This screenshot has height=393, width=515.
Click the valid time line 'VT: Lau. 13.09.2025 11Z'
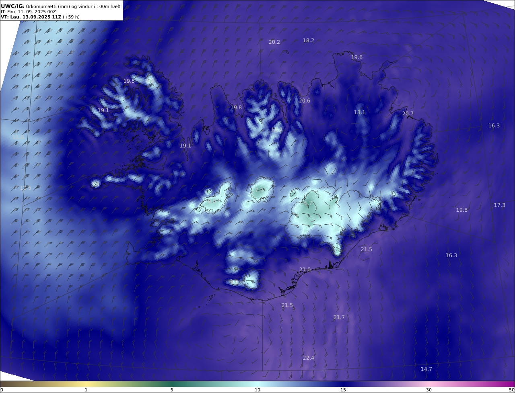(31, 17)
